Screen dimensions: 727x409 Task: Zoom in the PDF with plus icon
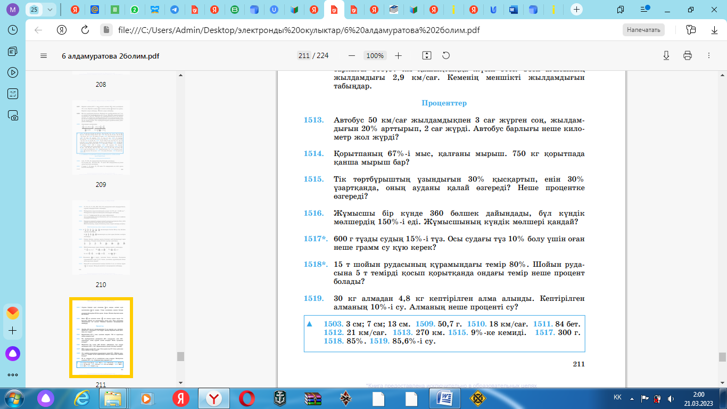tap(398, 56)
